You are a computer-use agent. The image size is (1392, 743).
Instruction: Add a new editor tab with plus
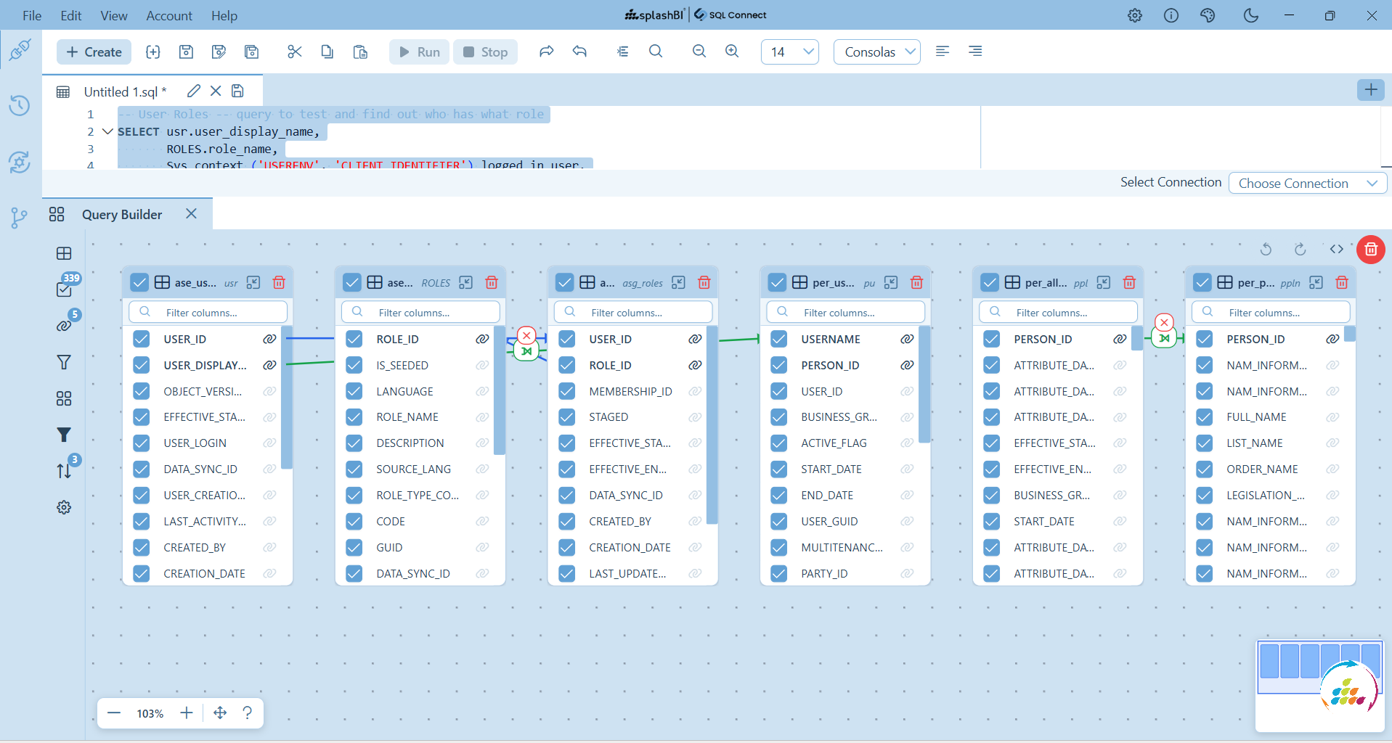point(1371,90)
